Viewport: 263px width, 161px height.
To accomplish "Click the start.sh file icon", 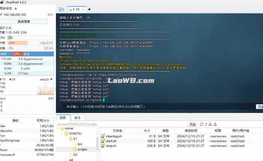I will pyautogui.click(x=103, y=141).
